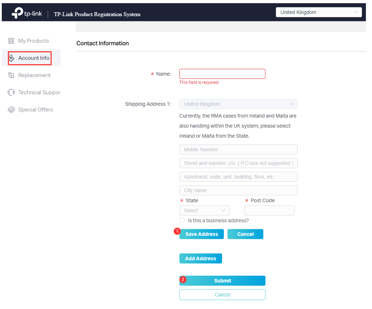The height and width of the screenshot is (309, 372).
Task: Click the Save Address button
Action: [201, 234]
